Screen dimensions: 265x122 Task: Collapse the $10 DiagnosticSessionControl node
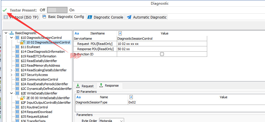tap(12, 38)
